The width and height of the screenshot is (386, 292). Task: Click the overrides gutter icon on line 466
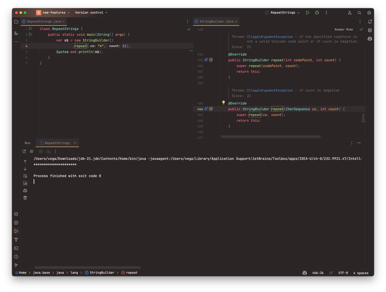(x=206, y=109)
